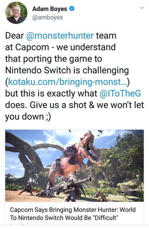Image resolution: width=149 pixels, height=229 pixels.
Task: Open Adam Boyes' profile picture
Action: [x=16, y=13]
